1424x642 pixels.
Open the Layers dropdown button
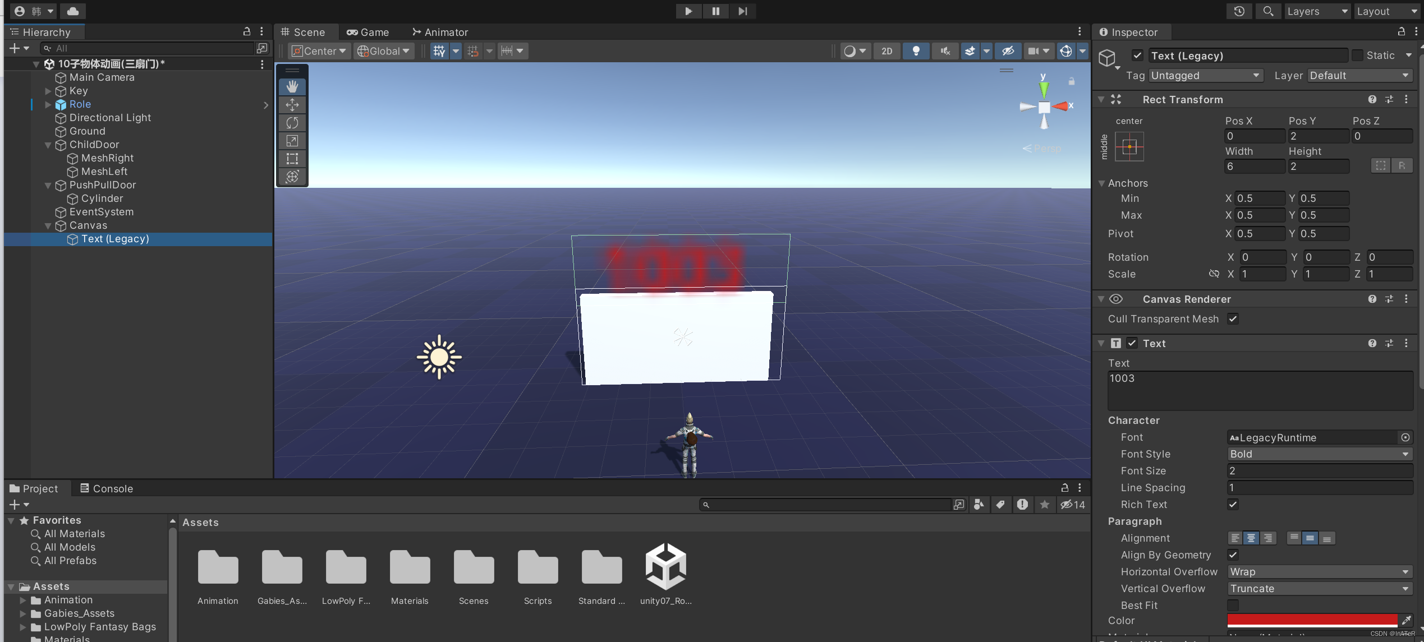pyautogui.click(x=1316, y=11)
